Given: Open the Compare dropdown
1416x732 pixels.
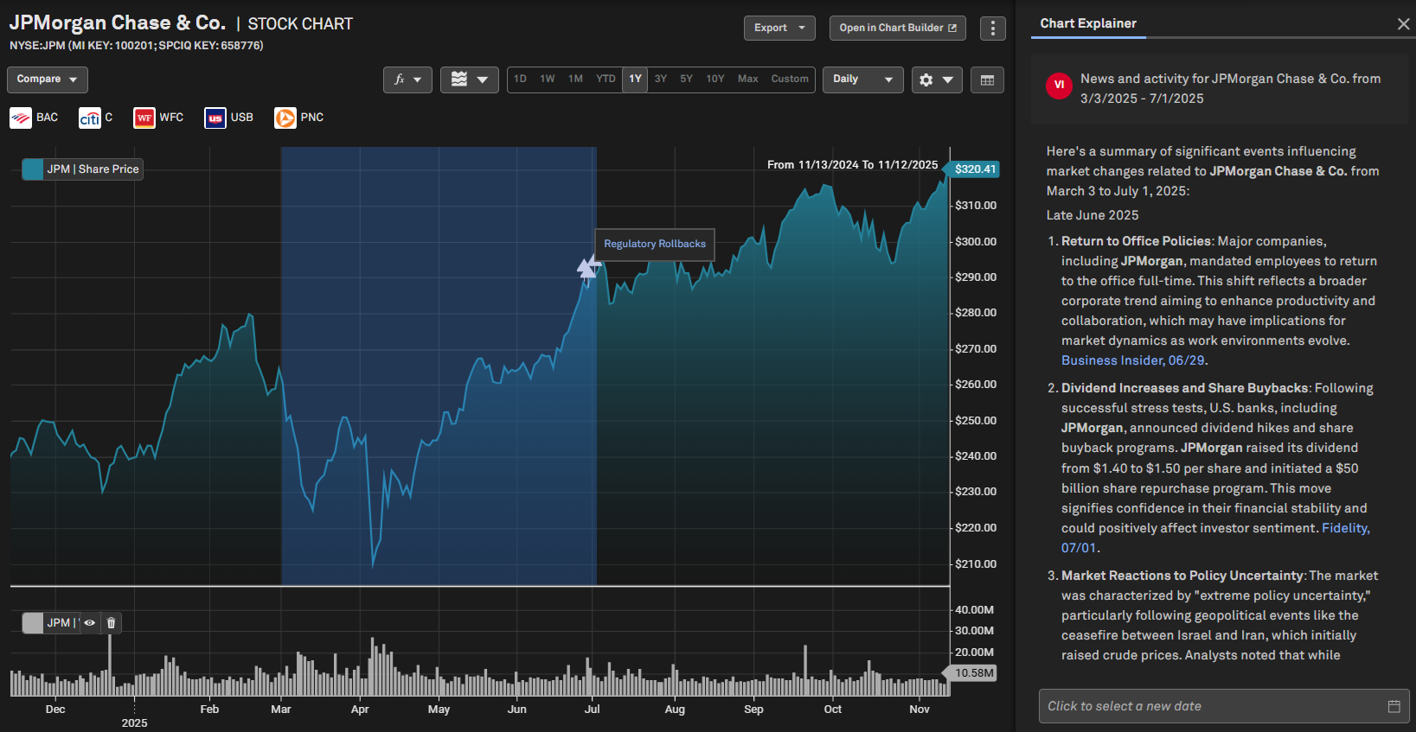Looking at the screenshot, I should point(48,80).
